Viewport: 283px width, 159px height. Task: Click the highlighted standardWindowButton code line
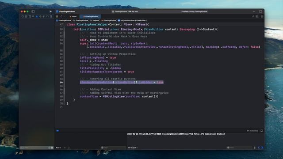[x=122, y=83]
